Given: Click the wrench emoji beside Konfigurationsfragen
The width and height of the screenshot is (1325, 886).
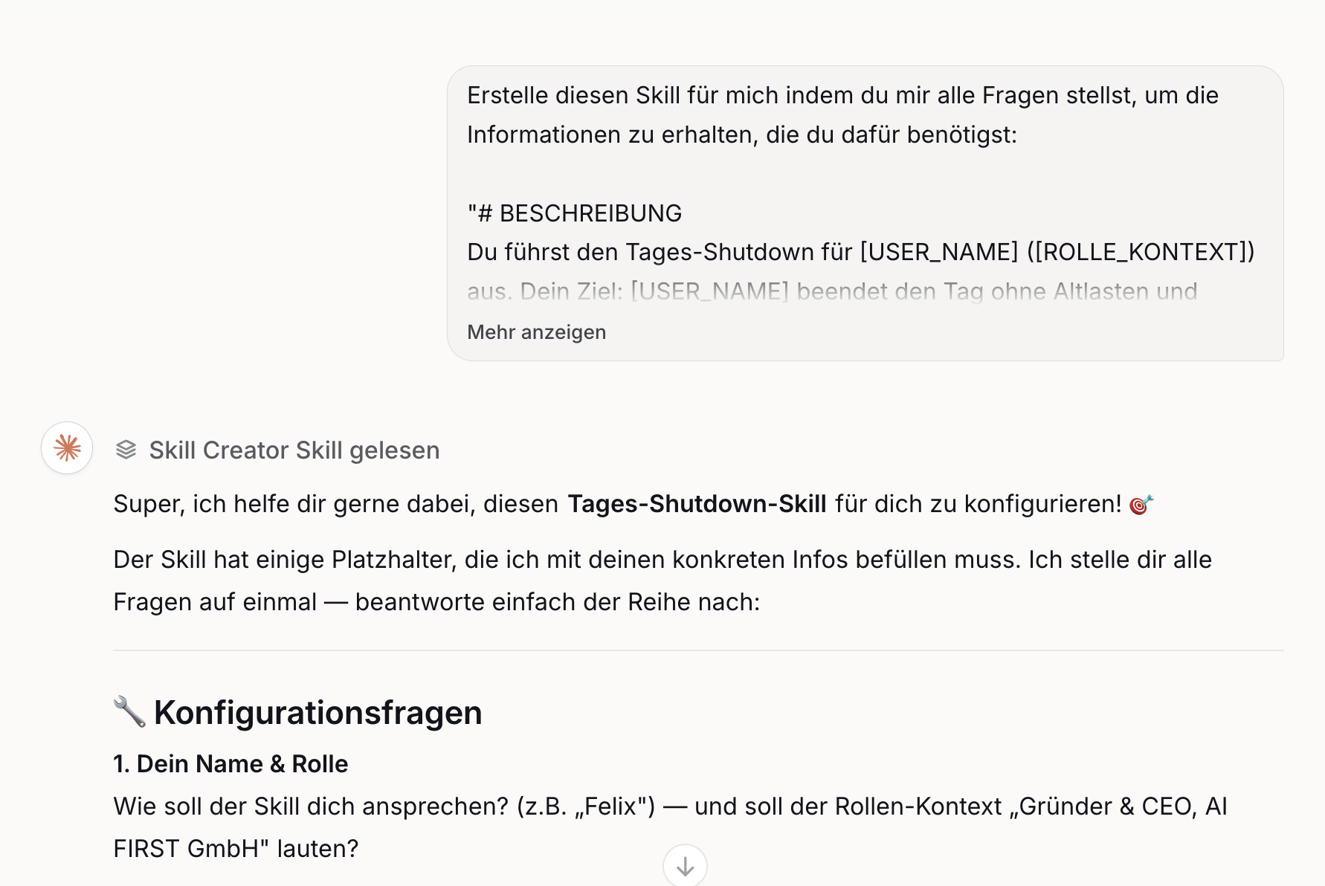Looking at the screenshot, I should (x=129, y=711).
